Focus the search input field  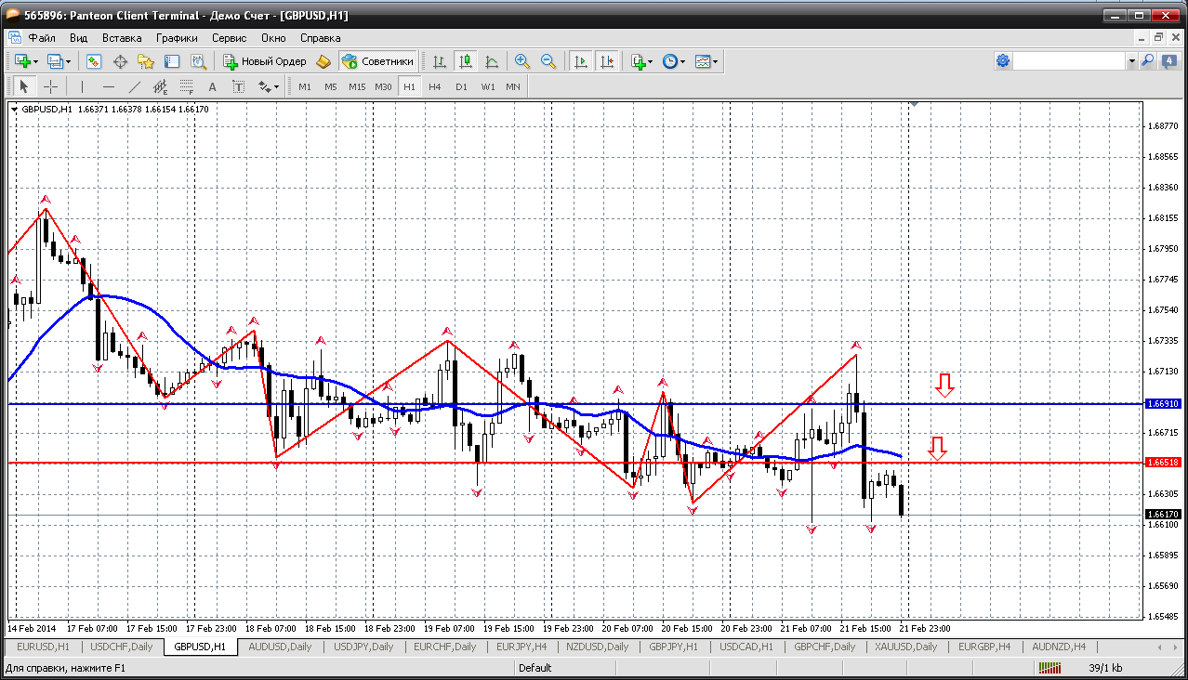1069,61
